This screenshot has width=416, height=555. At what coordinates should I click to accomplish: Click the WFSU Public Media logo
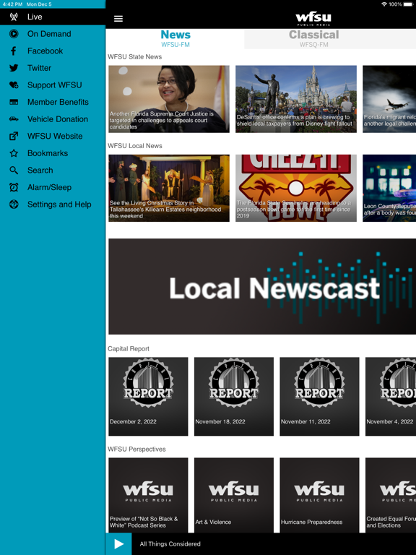tap(313, 19)
